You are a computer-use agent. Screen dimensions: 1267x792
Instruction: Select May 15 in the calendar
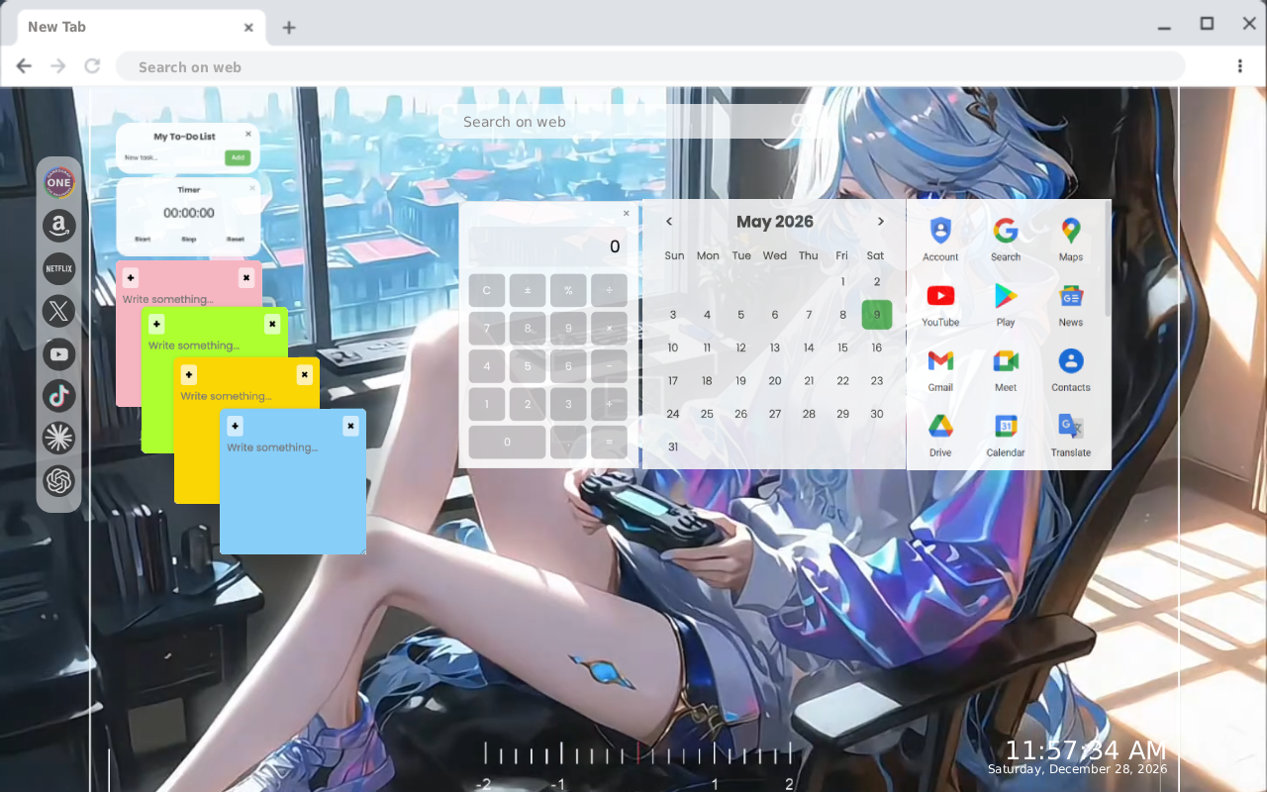(842, 347)
